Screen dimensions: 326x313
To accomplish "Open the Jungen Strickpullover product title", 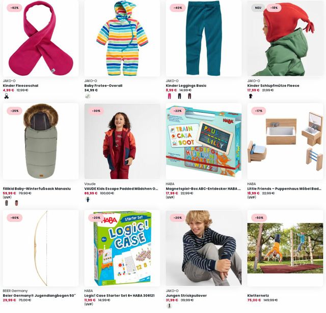I will [186, 295].
